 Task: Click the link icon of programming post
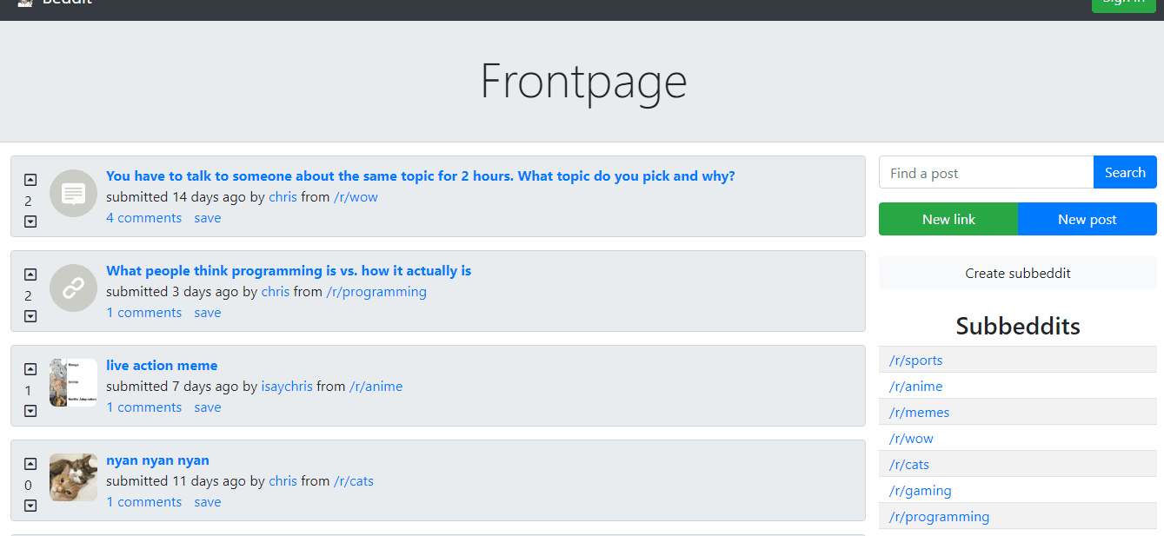click(73, 288)
